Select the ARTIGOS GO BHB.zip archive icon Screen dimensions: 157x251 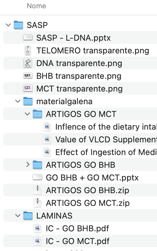coord(38,190)
